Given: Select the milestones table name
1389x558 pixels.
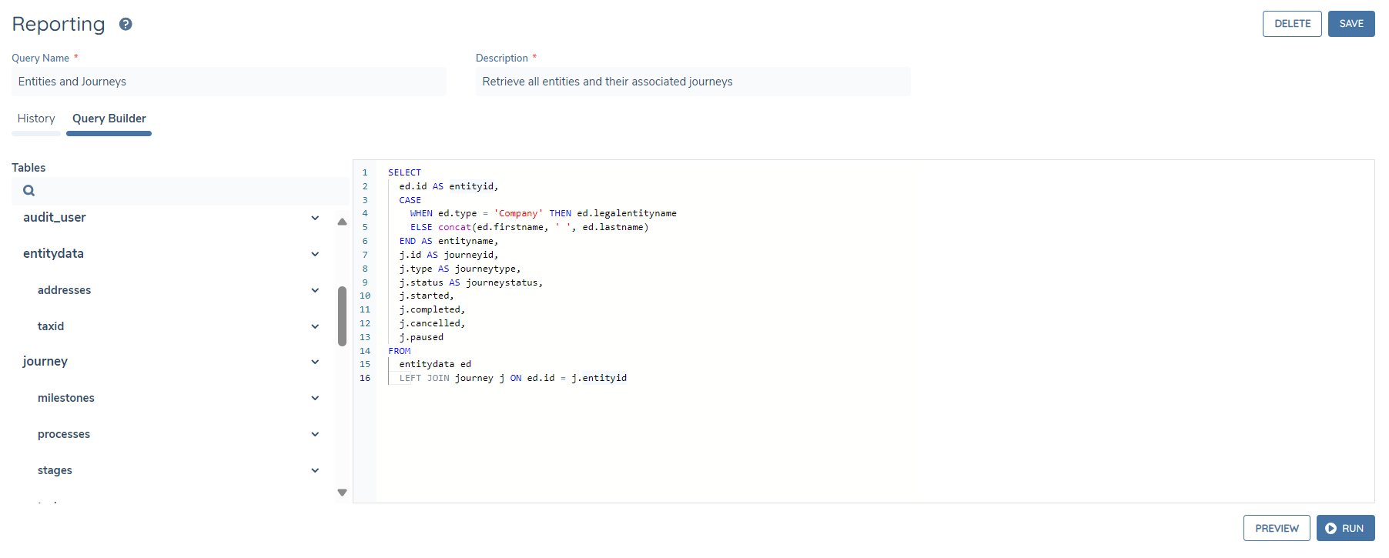Looking at the screenshot, I should point(66,398).
